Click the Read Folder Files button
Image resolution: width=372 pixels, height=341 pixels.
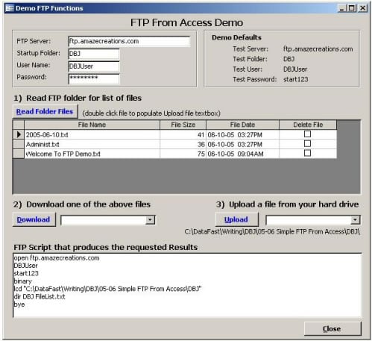(45, 111)
